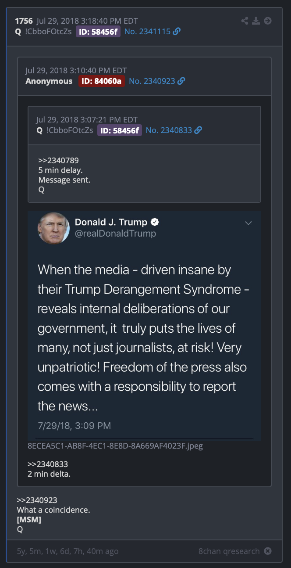The image size is (291, 568).
Task: Click the chain link icon beside No. 2340923
Action: 181,81
